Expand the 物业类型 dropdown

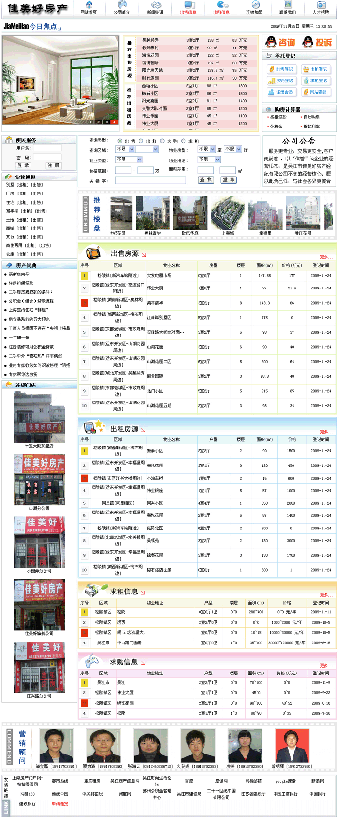click(x=129, y=160)
